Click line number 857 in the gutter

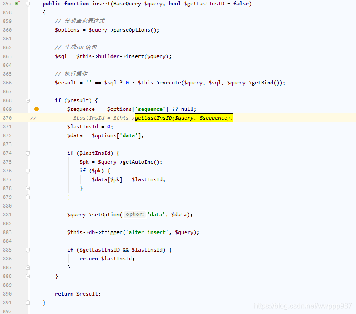[7, 4]
